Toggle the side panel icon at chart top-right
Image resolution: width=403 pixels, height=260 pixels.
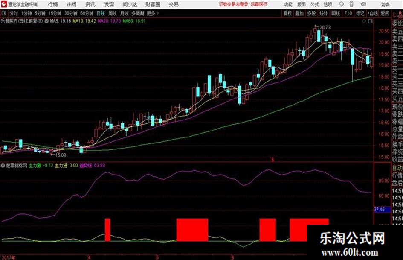pos(370,21)
